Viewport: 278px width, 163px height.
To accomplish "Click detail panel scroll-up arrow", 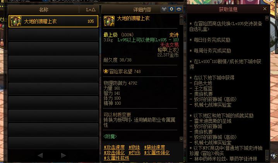I will click(181, 17).
